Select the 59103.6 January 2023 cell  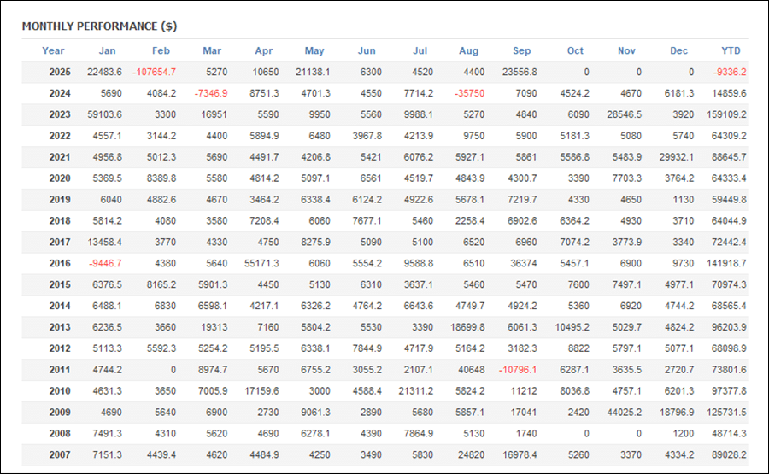105,114
